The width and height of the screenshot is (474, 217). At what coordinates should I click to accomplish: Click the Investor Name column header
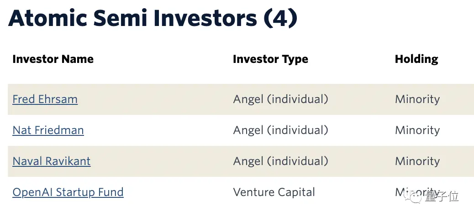pyautogui.click(x=53, y=59)
